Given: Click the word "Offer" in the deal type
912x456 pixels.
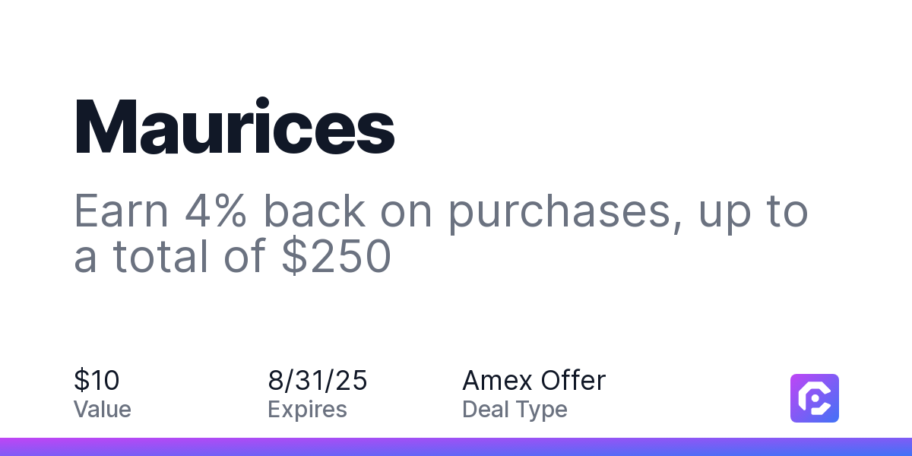Looking at the screenshot, I should 572,380.
